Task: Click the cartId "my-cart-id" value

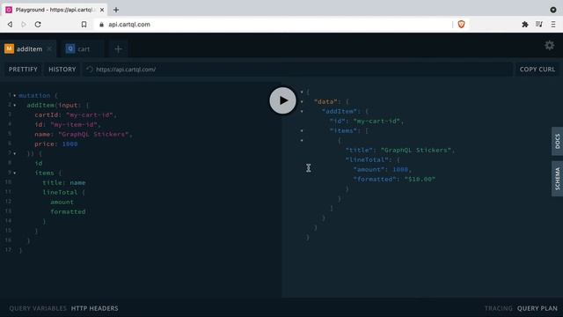Action: point(90,114)
